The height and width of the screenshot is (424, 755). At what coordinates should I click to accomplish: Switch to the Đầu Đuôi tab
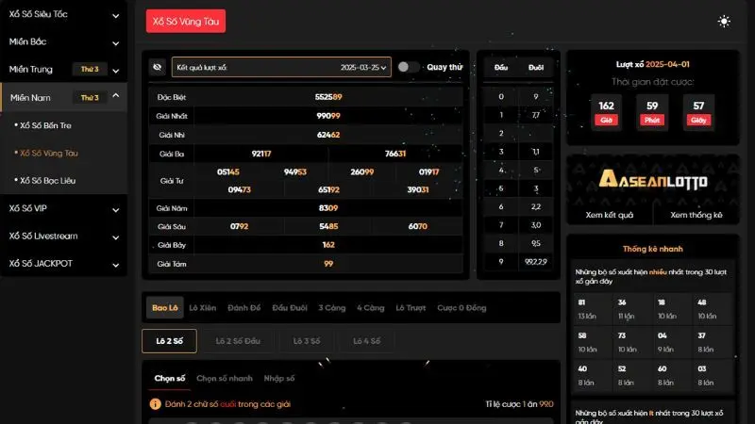pyautogui.click(x=291, y=307)
